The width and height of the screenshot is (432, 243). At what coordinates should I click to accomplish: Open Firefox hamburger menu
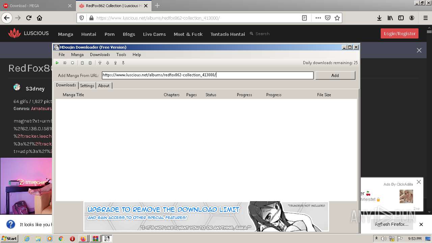(425, 18)
